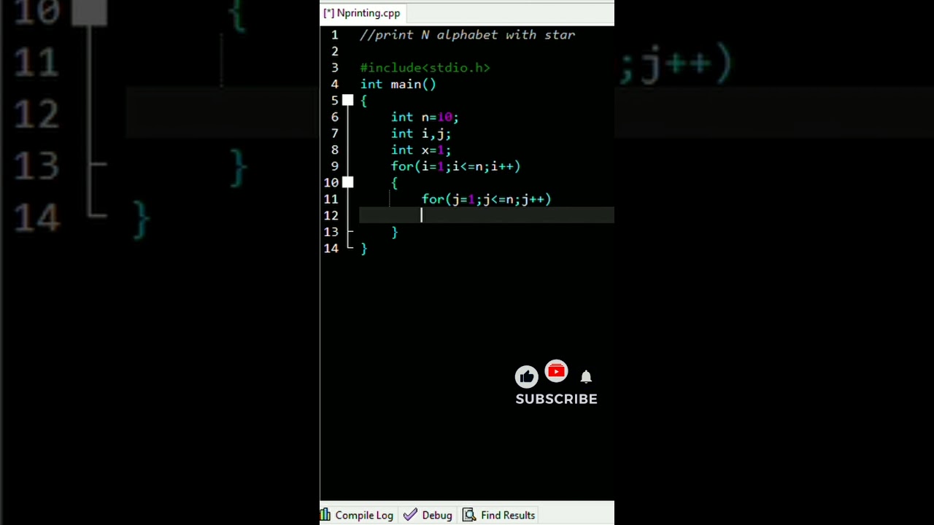Click the closing brace on line 14
The image size is (934, 525).
point(364,249)
